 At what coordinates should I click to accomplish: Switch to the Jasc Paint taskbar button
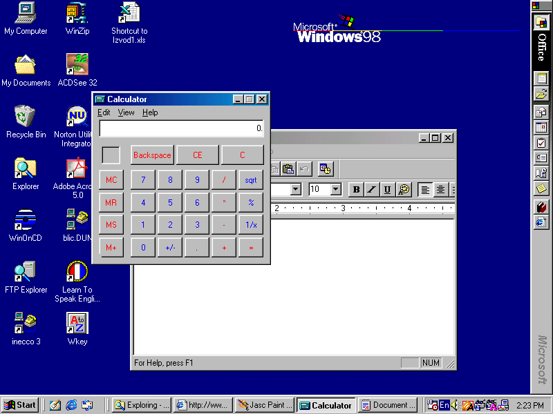(265, 405)
